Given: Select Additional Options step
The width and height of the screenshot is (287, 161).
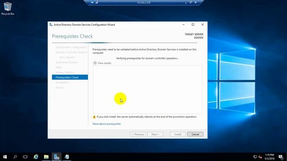Looking at the screenshot, I should coord(67,63).
